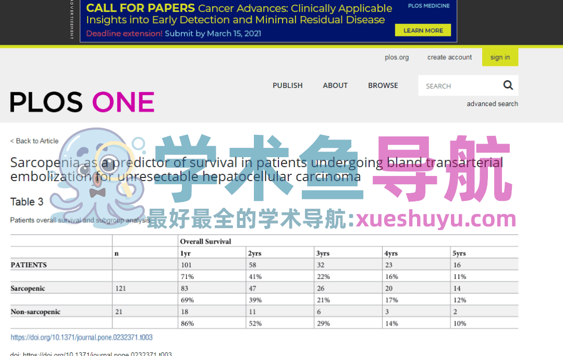Open the PUBLISH menu

click(287, 85)
